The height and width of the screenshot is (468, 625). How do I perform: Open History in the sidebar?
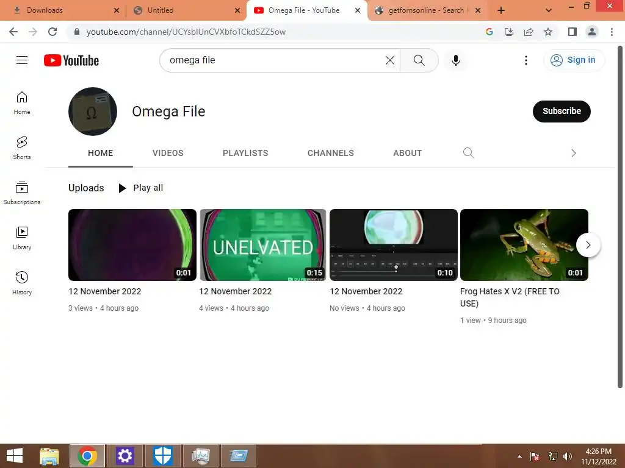pos(22,283)
